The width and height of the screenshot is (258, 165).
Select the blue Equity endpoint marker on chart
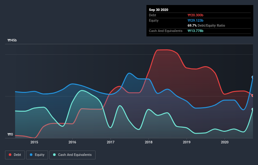[253, 77]
